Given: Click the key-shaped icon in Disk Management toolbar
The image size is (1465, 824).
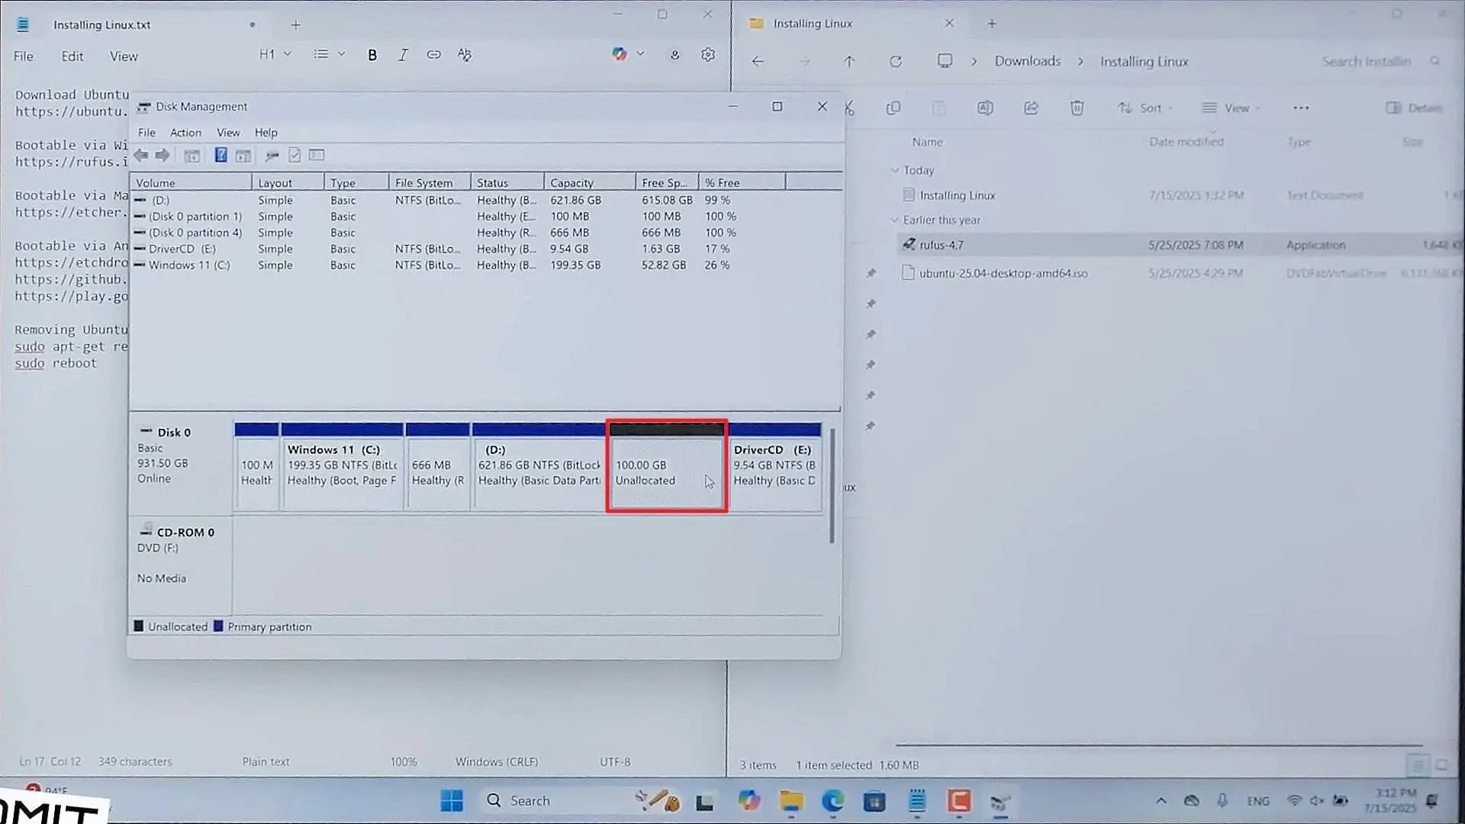Looking at the screenshot, I should click(272, 156).
